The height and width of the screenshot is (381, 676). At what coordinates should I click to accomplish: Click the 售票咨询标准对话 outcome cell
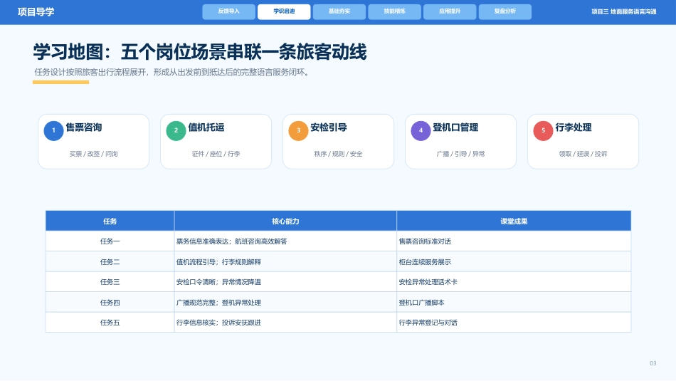pyautogui.click(x=514, y=241)
